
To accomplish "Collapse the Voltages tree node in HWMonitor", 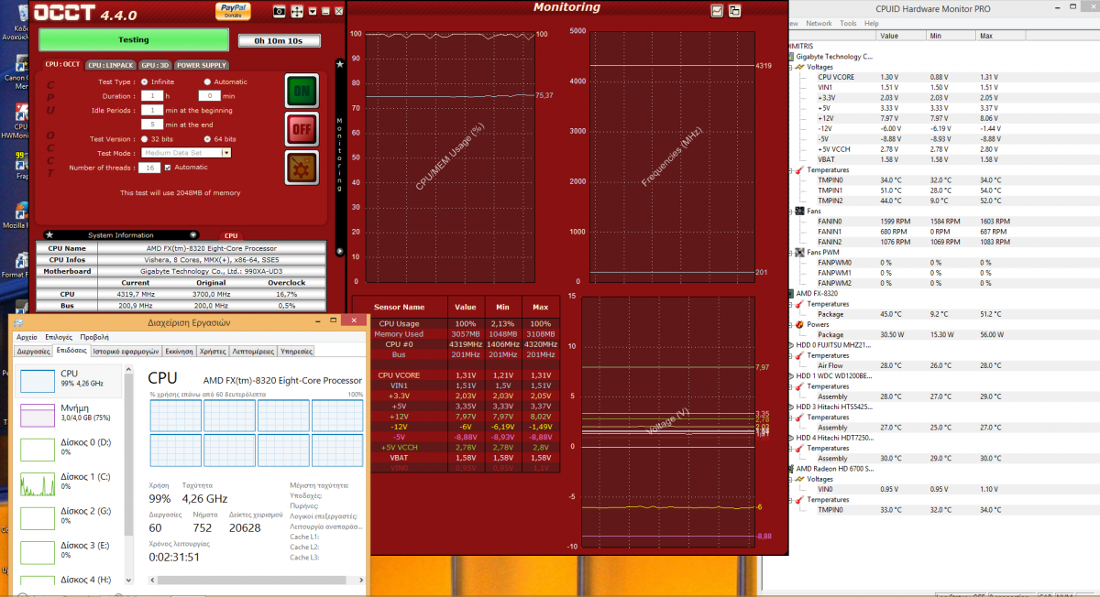I will pos(792,67).
